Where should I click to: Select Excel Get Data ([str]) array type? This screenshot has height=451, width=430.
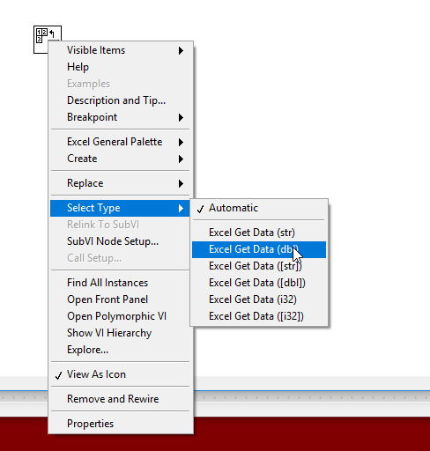[259, 266]
